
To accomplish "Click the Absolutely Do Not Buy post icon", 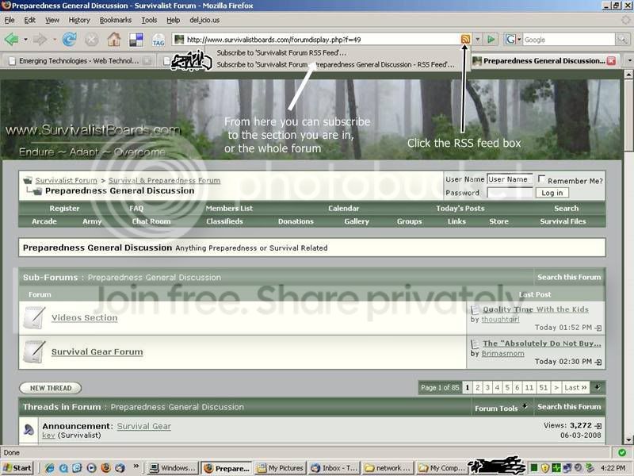I will (475, 344).
